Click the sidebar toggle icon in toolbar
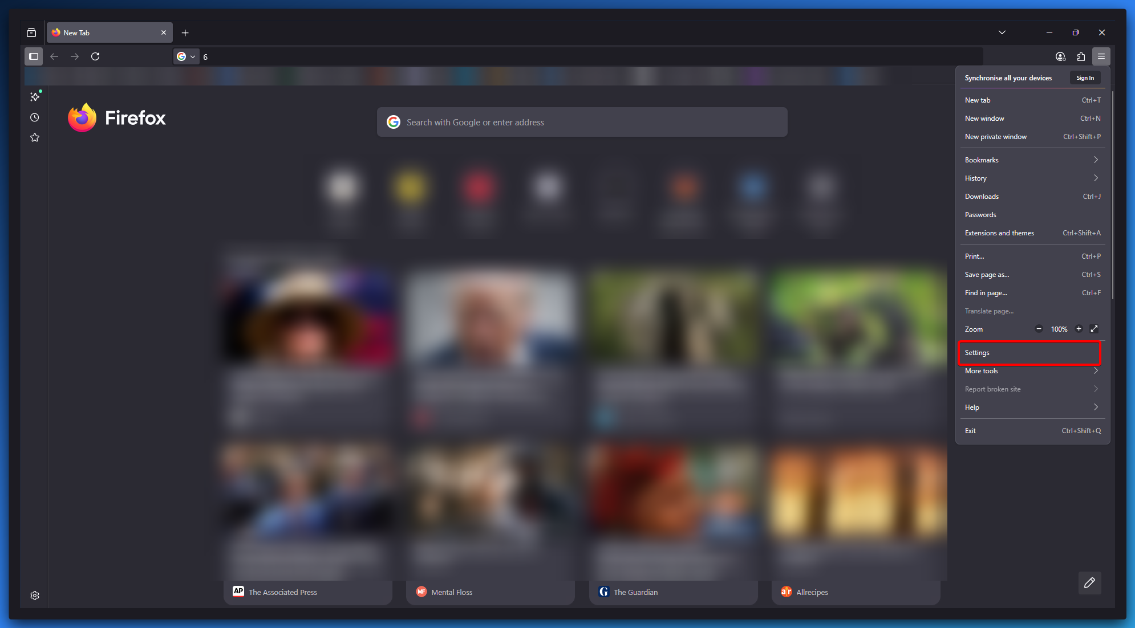This screenshot has height=628, width=1135. [34, 56]
